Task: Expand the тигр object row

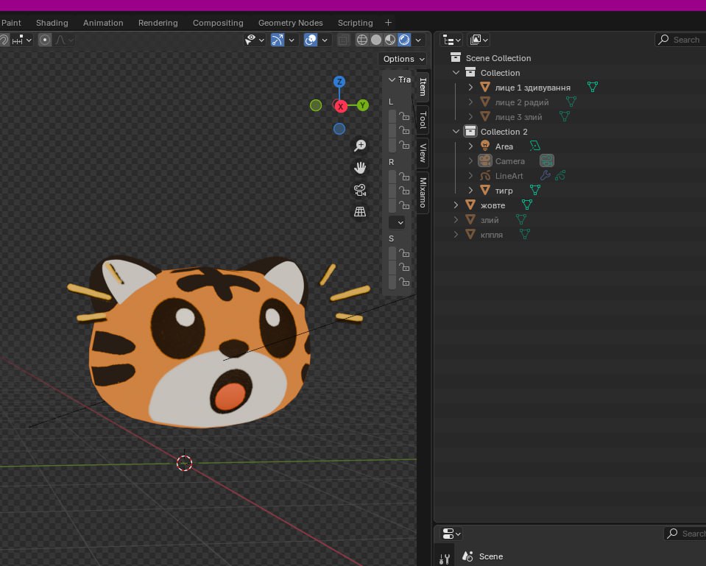Action: pos(470,191)
